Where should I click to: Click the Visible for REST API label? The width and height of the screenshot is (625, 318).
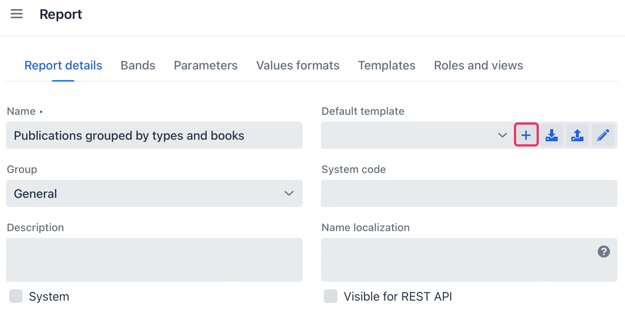[x=398, y=296]
